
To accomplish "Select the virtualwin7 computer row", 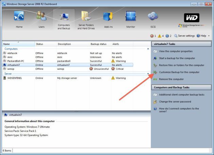I will [x=68, y=65].
